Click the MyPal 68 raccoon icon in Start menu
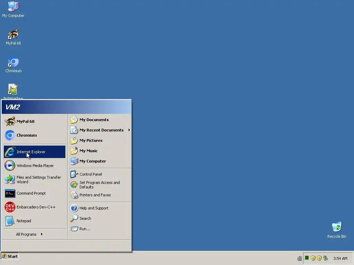The height and width of the screenshot is (265, 354). (10, 121)
